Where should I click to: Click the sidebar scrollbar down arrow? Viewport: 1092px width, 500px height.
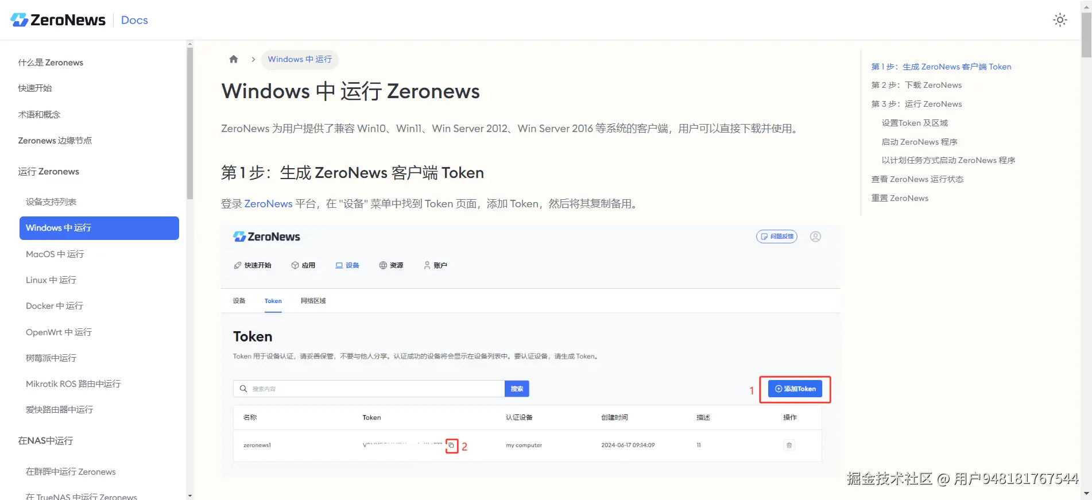[190, 495]
